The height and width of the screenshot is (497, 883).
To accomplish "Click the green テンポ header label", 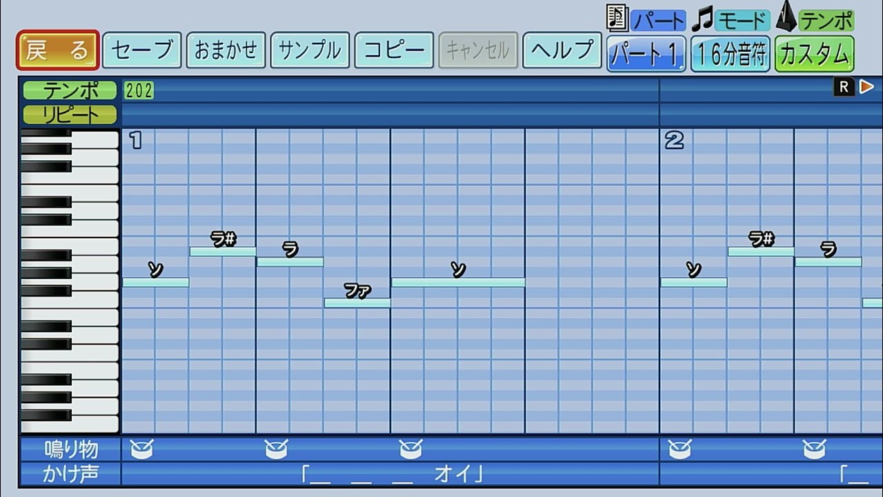I will [x=826, y=21].
